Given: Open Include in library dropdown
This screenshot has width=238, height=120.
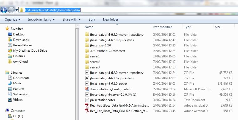Looking at the screenshot, I should pos(41,20).
